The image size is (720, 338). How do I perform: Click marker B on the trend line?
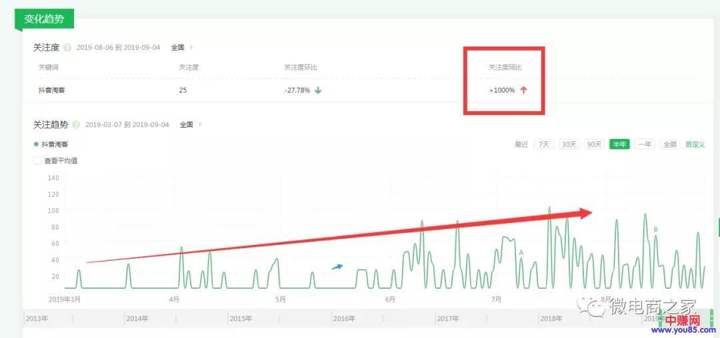[x=655, y=230]
